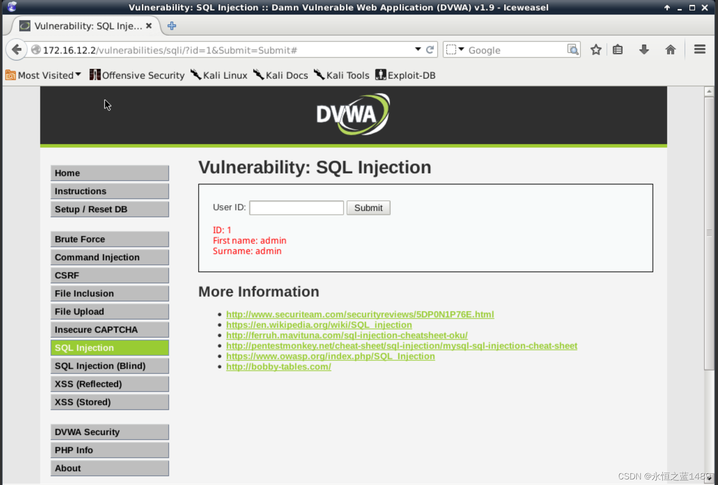Click the 'More Information' heading
The width and height of the screenshot is (718, 485).
[x=259, y=291]
